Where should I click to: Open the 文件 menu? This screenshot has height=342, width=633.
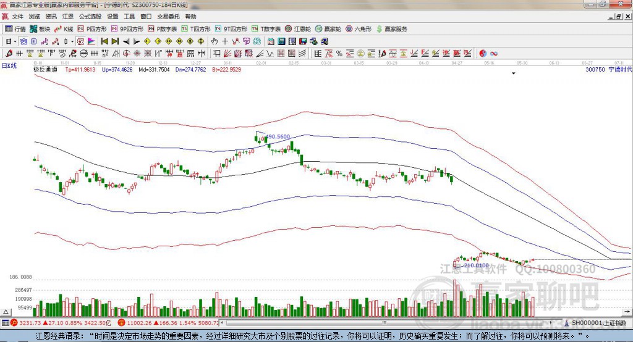click(17, 17)
